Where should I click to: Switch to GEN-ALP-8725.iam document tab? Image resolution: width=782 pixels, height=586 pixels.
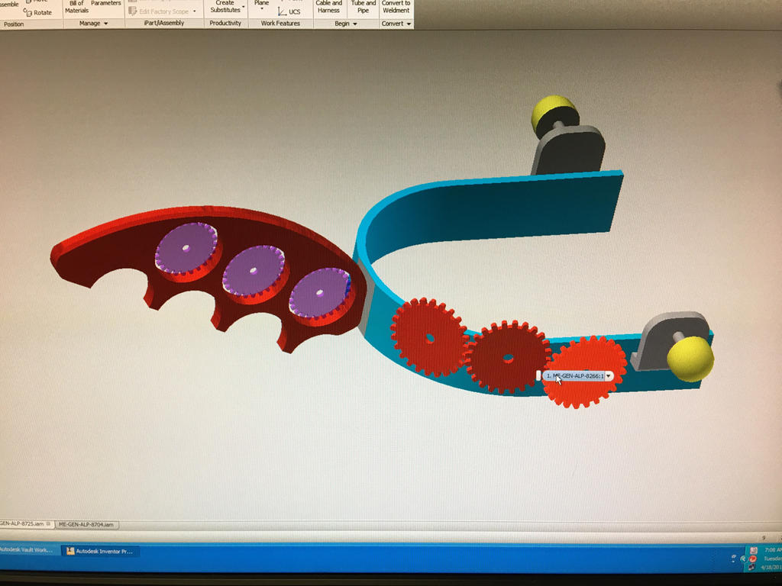click(26, 524)
